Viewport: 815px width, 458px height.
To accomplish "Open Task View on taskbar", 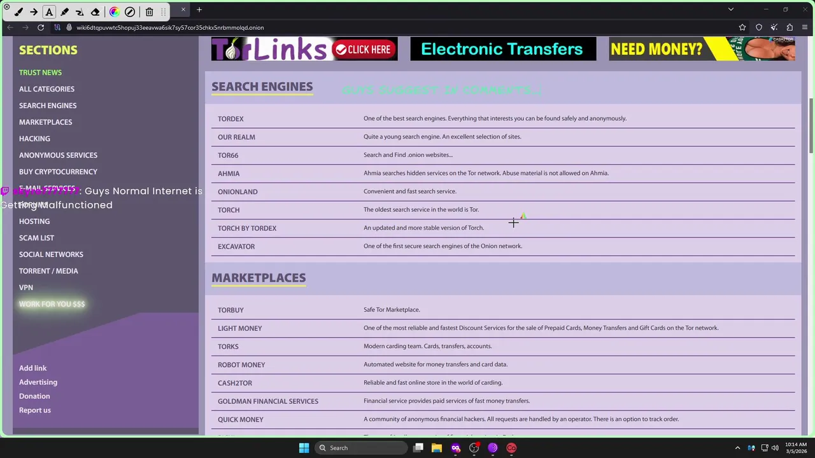I will [418, 448].
